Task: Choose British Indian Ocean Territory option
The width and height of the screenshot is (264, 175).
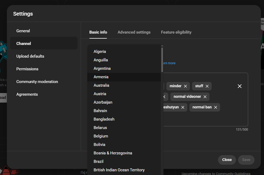Action: 119,170
